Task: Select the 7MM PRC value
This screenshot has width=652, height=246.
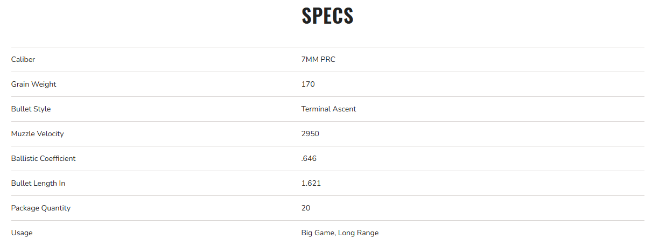Action: (318, 59)
